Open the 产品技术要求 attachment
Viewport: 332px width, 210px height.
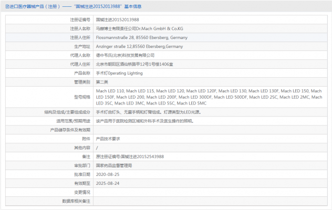coord(108,139)
